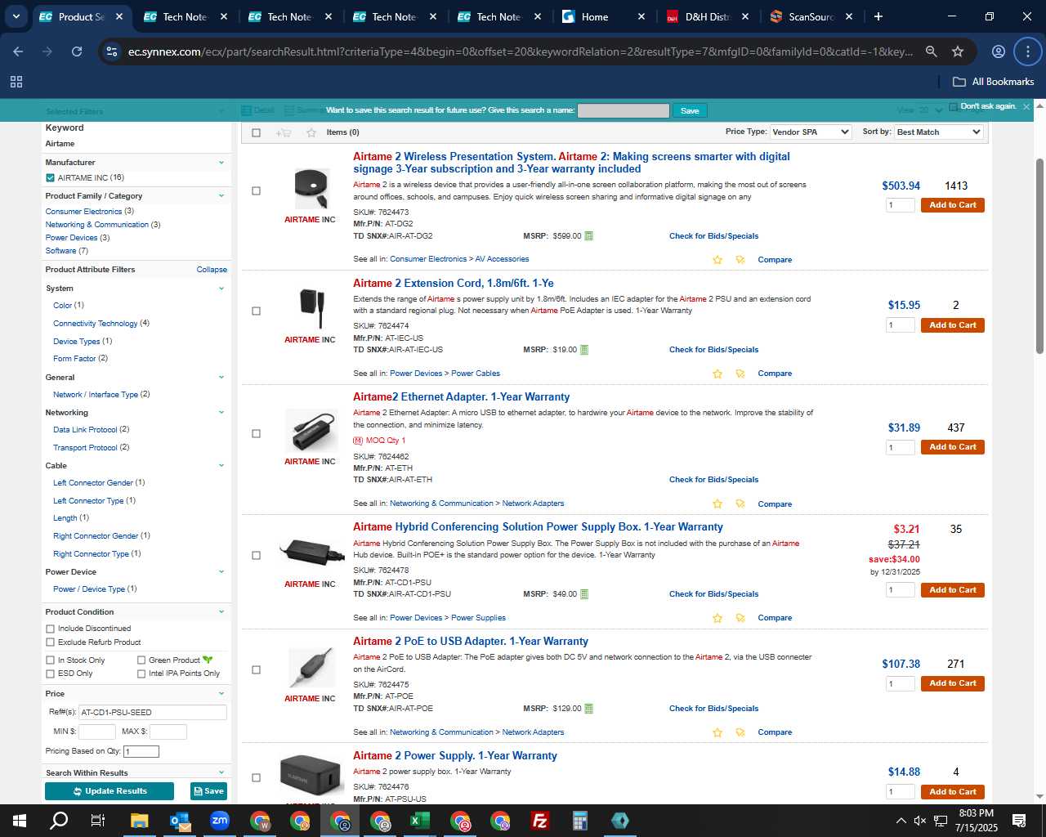Open MSRP calculator icon next to $49.00
The height and width of the screenshot is (837, 1046).
[x=583, y=594]
